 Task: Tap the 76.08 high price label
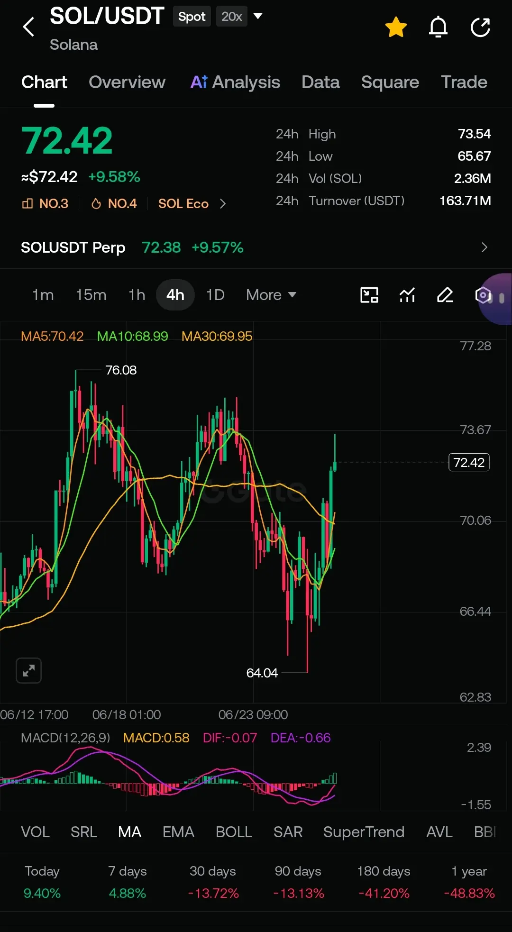[121, 370]
